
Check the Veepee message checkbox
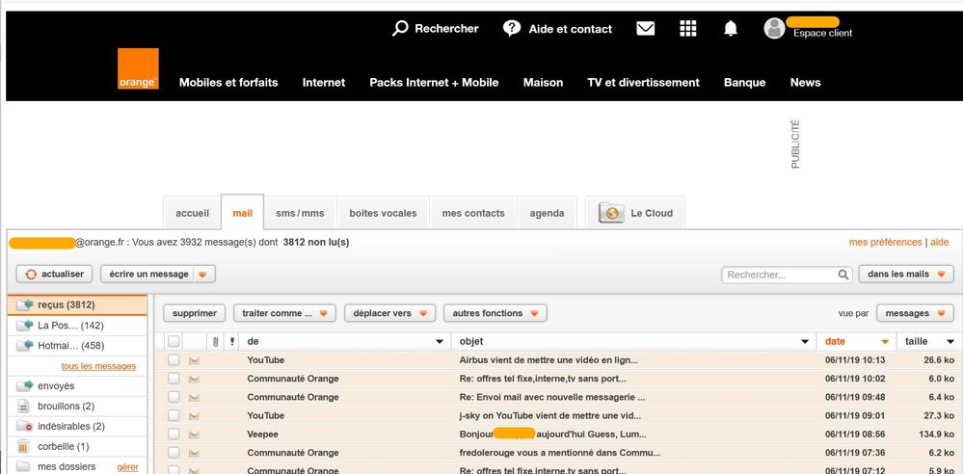174,434
